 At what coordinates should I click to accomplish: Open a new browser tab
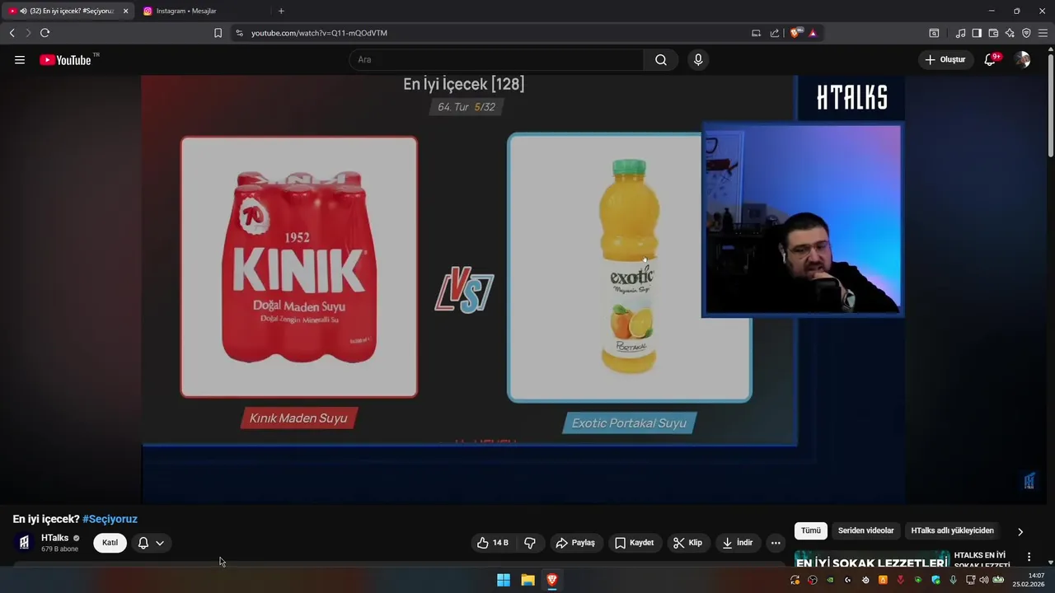click(x=281, y=11)
